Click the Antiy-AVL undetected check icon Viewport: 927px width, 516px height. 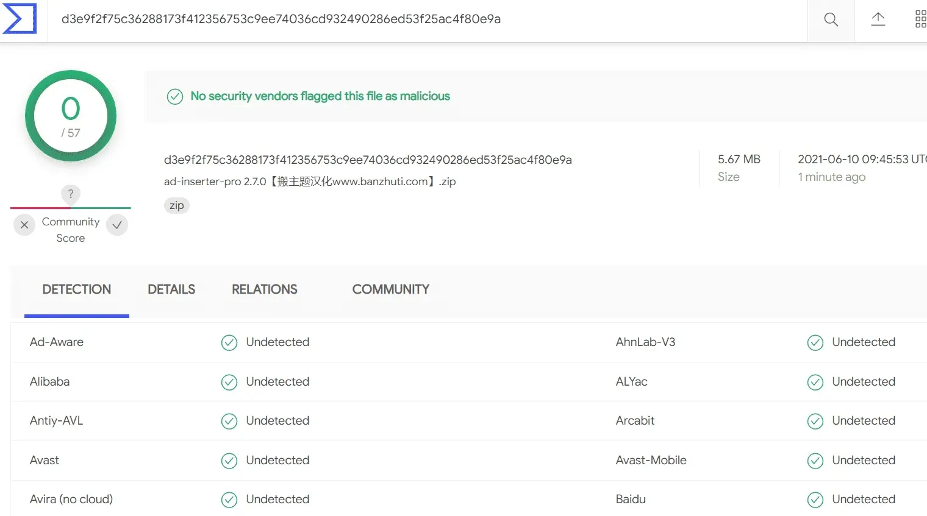point(229,422)
